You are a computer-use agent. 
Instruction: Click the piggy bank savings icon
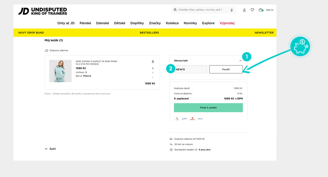click(x=300, y=47)
